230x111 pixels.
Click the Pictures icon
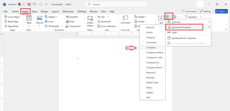(39, 18)
